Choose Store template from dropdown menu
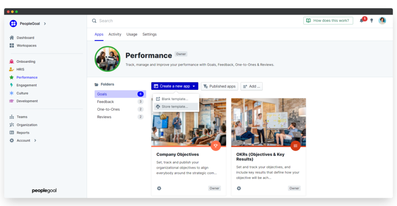397x206 pixels. click(175, 106)
